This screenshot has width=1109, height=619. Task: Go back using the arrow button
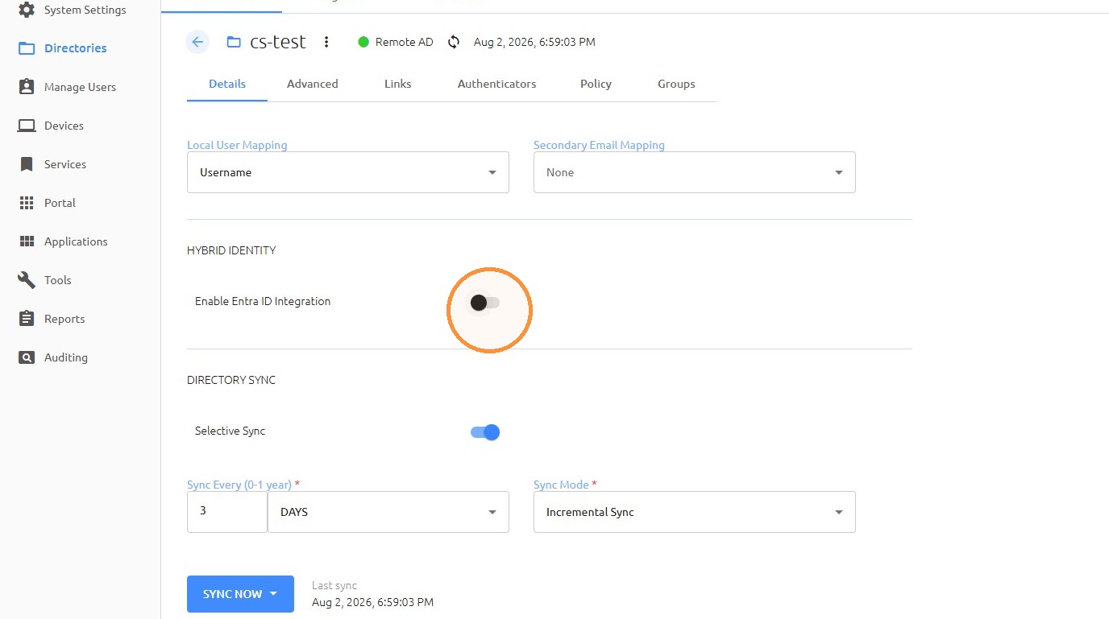tap(197, 42)
